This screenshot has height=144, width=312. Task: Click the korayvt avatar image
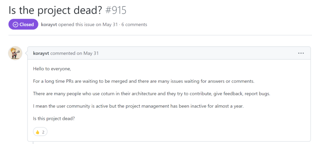click(x=15, y=53)
